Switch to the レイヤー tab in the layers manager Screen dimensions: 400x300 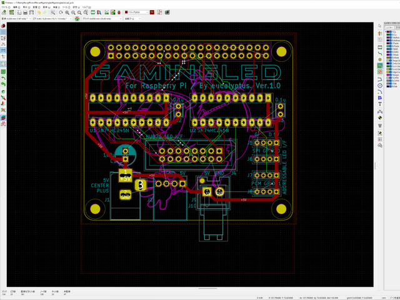(389, 27)
